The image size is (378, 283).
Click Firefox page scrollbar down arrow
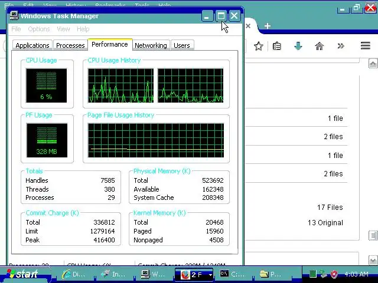tap(373, 260)
